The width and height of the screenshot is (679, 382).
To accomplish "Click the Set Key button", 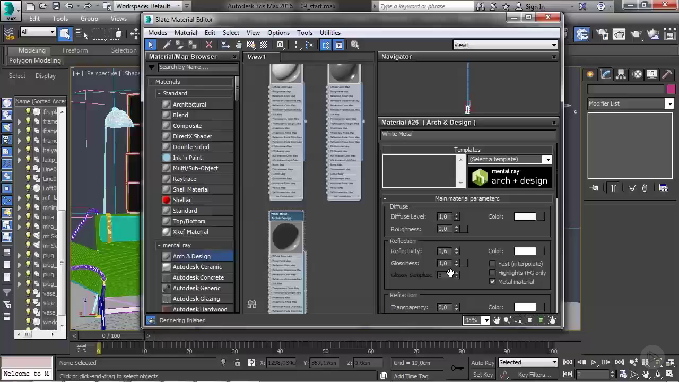I will (x=483, y=375).
